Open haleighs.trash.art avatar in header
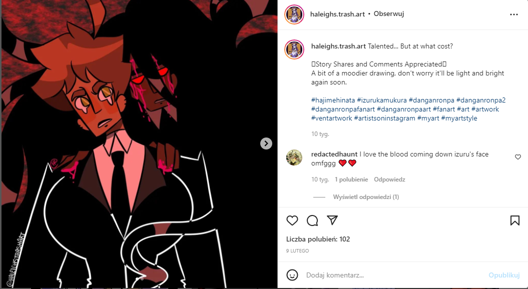The height and width of the screenshot is (289, 528). click(294, 14)
